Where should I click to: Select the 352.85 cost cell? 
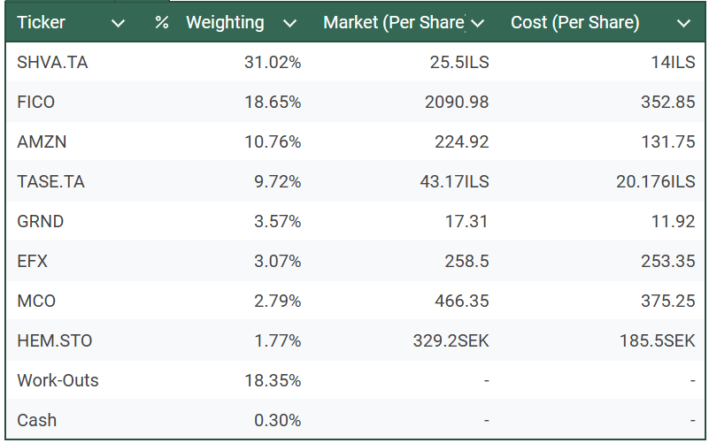pyautogui.click(x=668, y=102)
